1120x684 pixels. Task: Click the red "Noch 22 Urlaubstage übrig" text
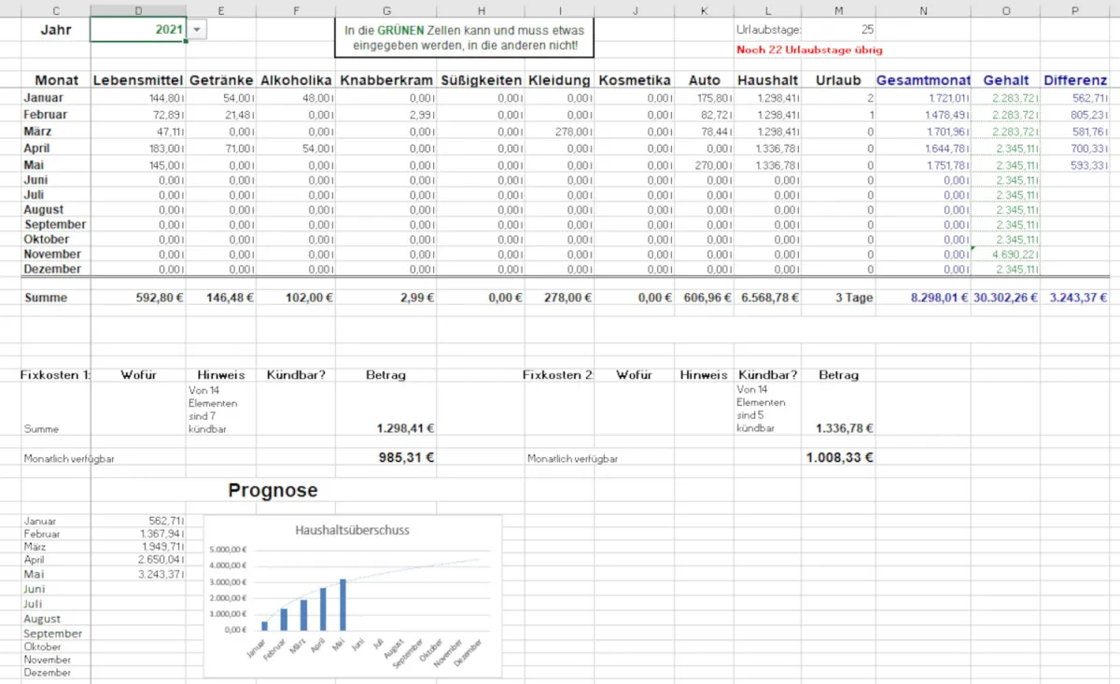tap(809, 49)
